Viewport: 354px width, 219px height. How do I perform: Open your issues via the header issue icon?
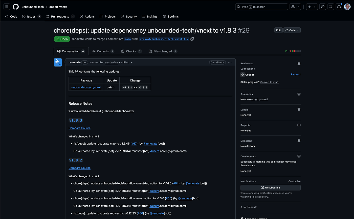[x=323, y=7]
